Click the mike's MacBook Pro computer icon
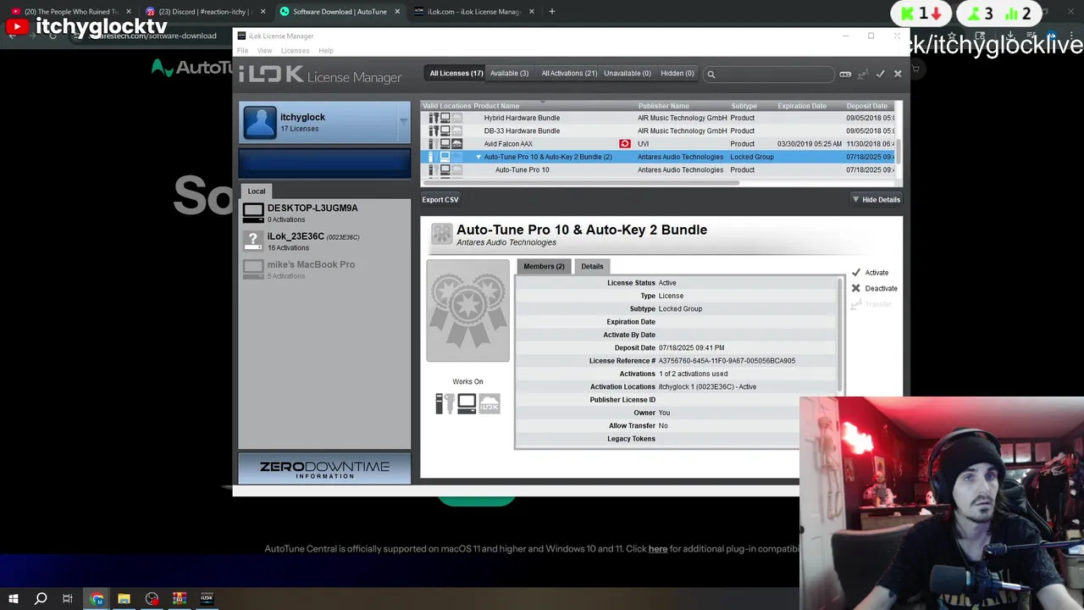 point(253,269)
